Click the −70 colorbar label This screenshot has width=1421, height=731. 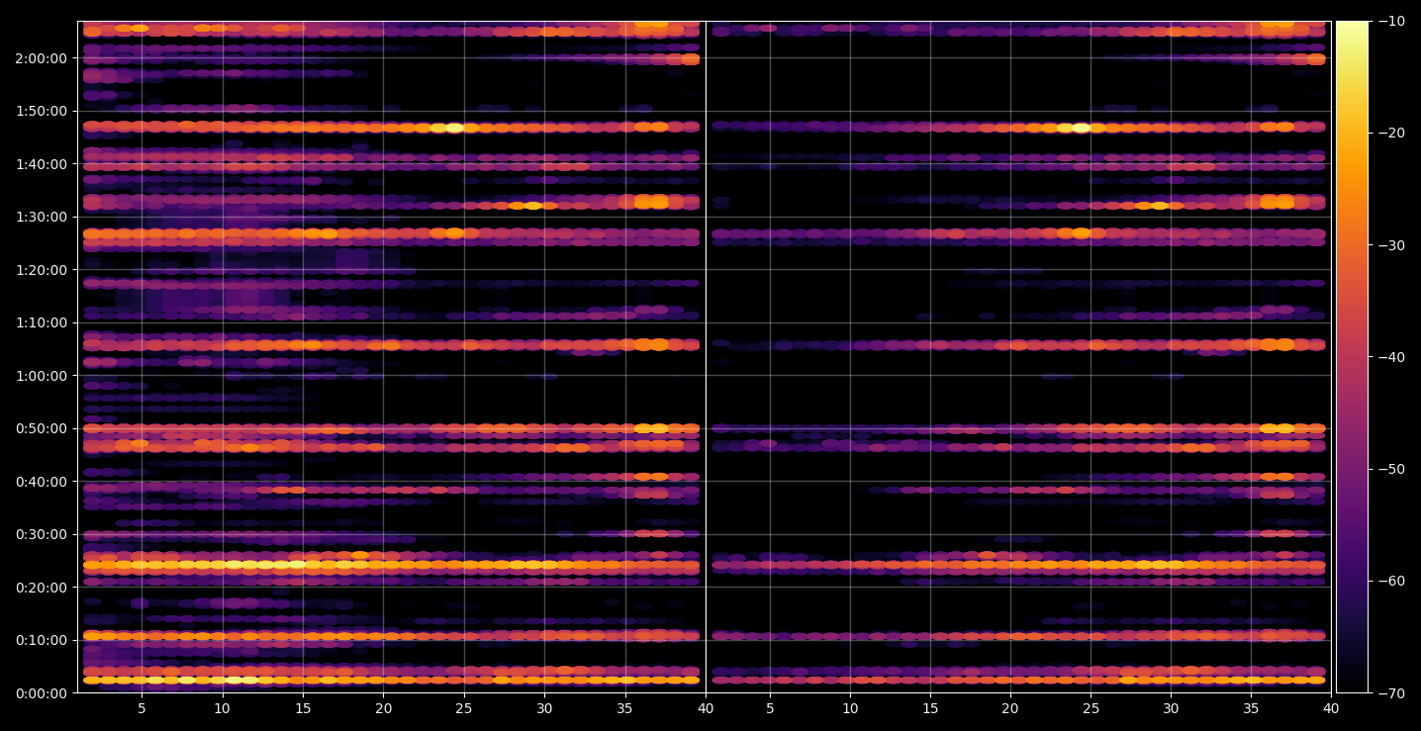(x=1390, y=693)
